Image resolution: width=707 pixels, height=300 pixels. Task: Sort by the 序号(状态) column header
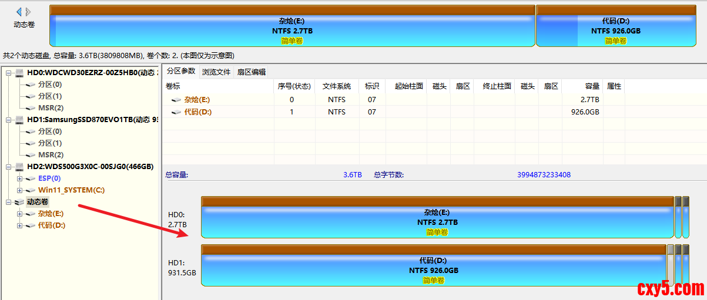coord(294,86)
